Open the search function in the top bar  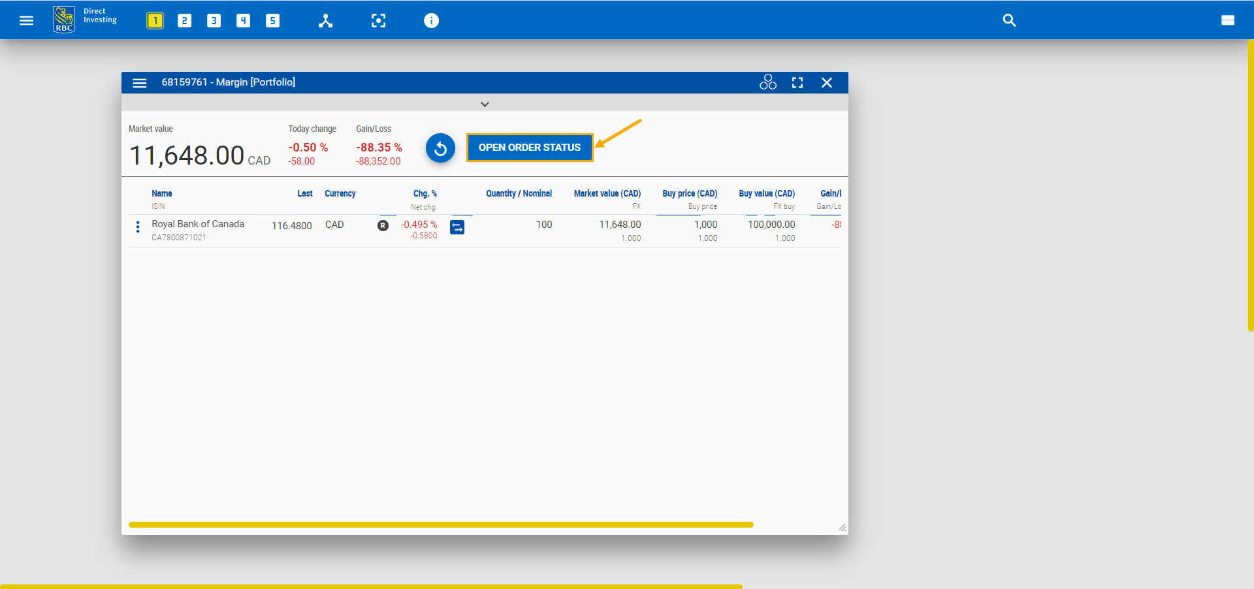[1009, 20]
